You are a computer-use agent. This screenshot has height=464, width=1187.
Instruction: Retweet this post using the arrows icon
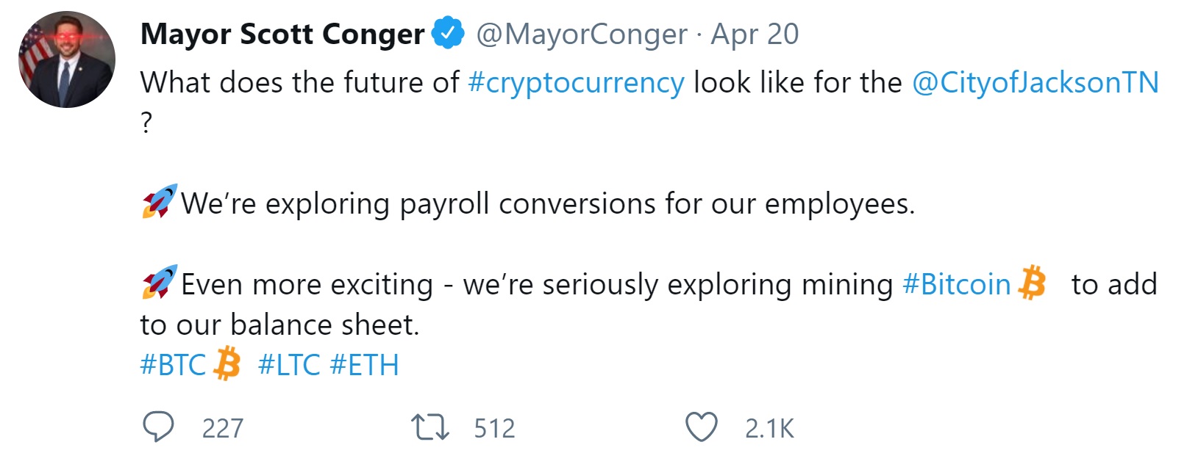pyautogui.click(x=430, y=427)
